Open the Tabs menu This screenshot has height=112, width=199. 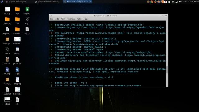click(79, 19)
